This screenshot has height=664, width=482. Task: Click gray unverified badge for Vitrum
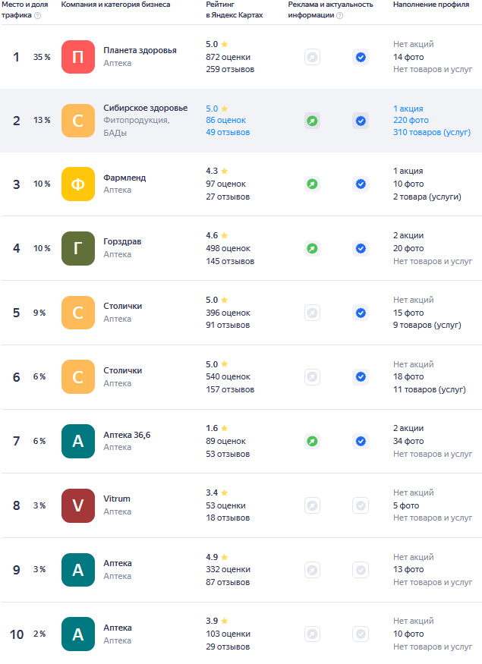click(361, 505)
